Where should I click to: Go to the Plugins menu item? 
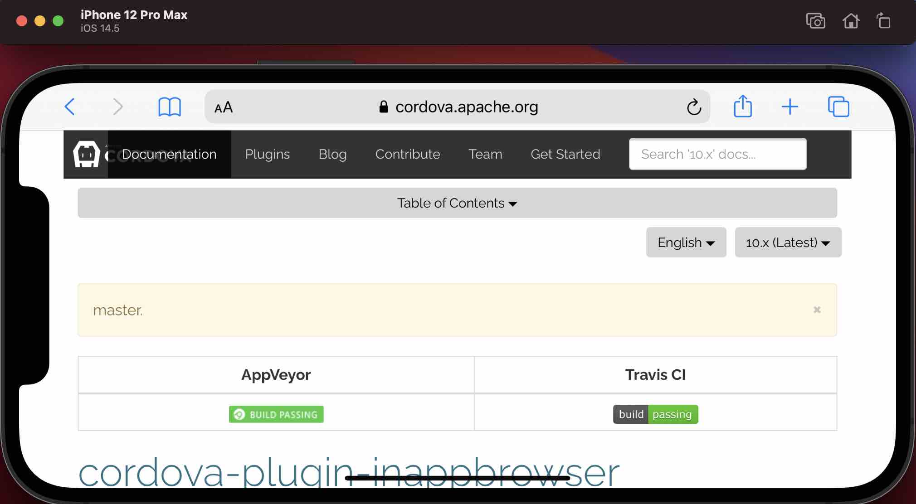pos(267,154)
